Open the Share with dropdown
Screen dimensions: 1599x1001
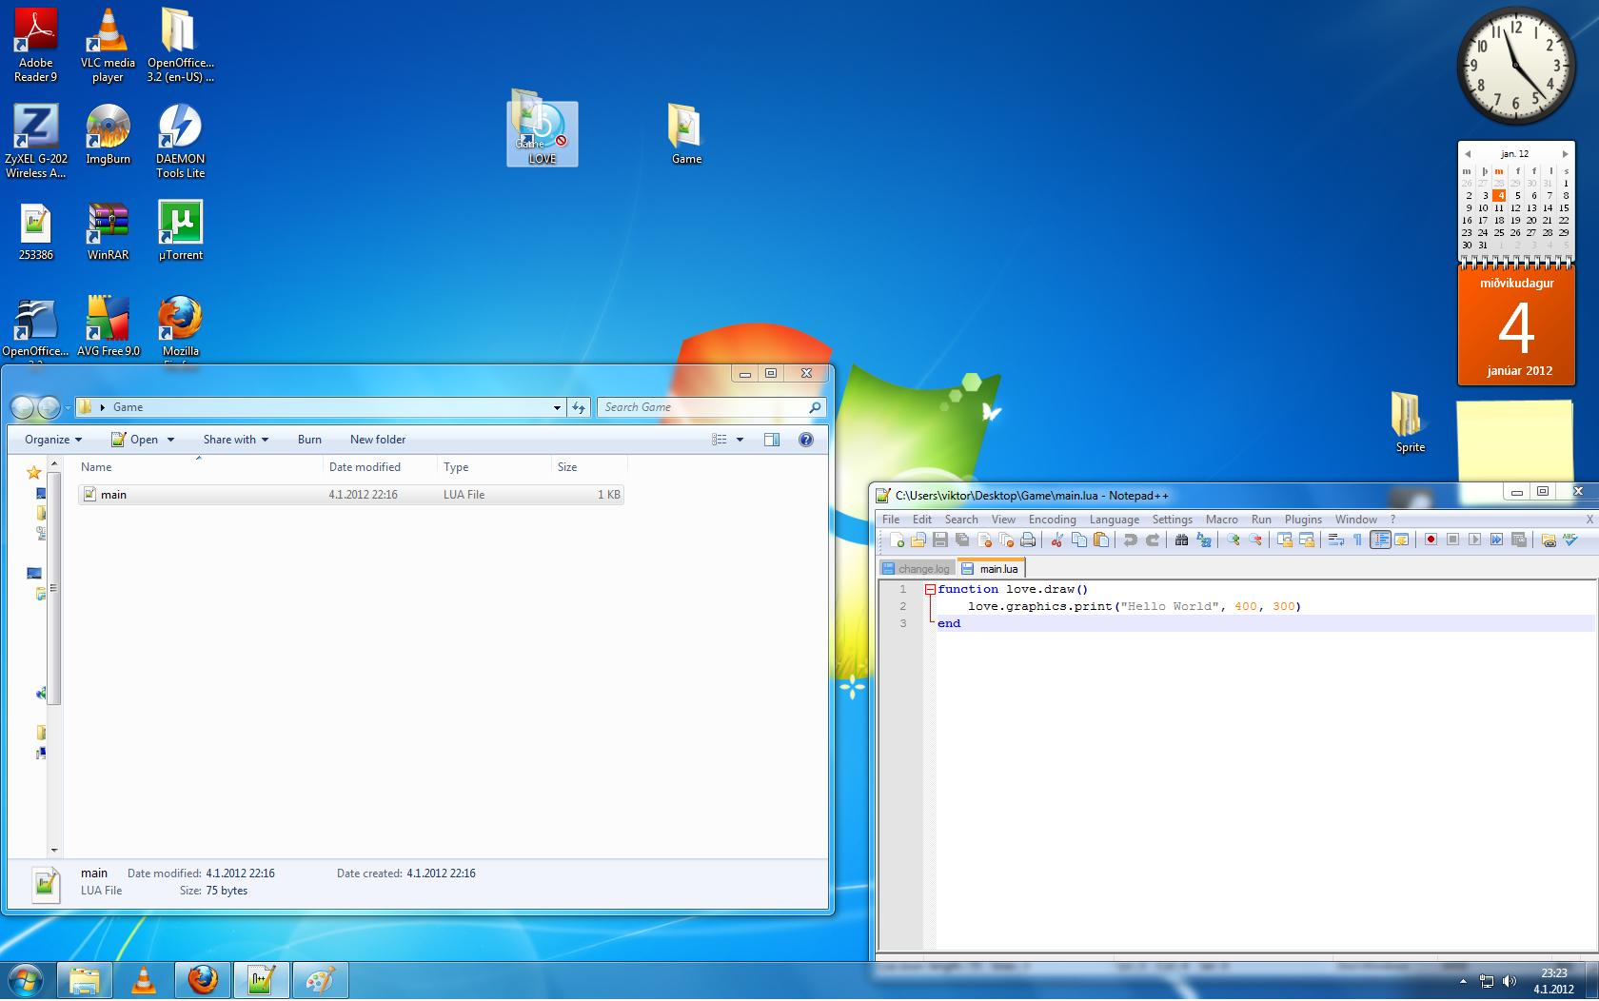[236, 440]
